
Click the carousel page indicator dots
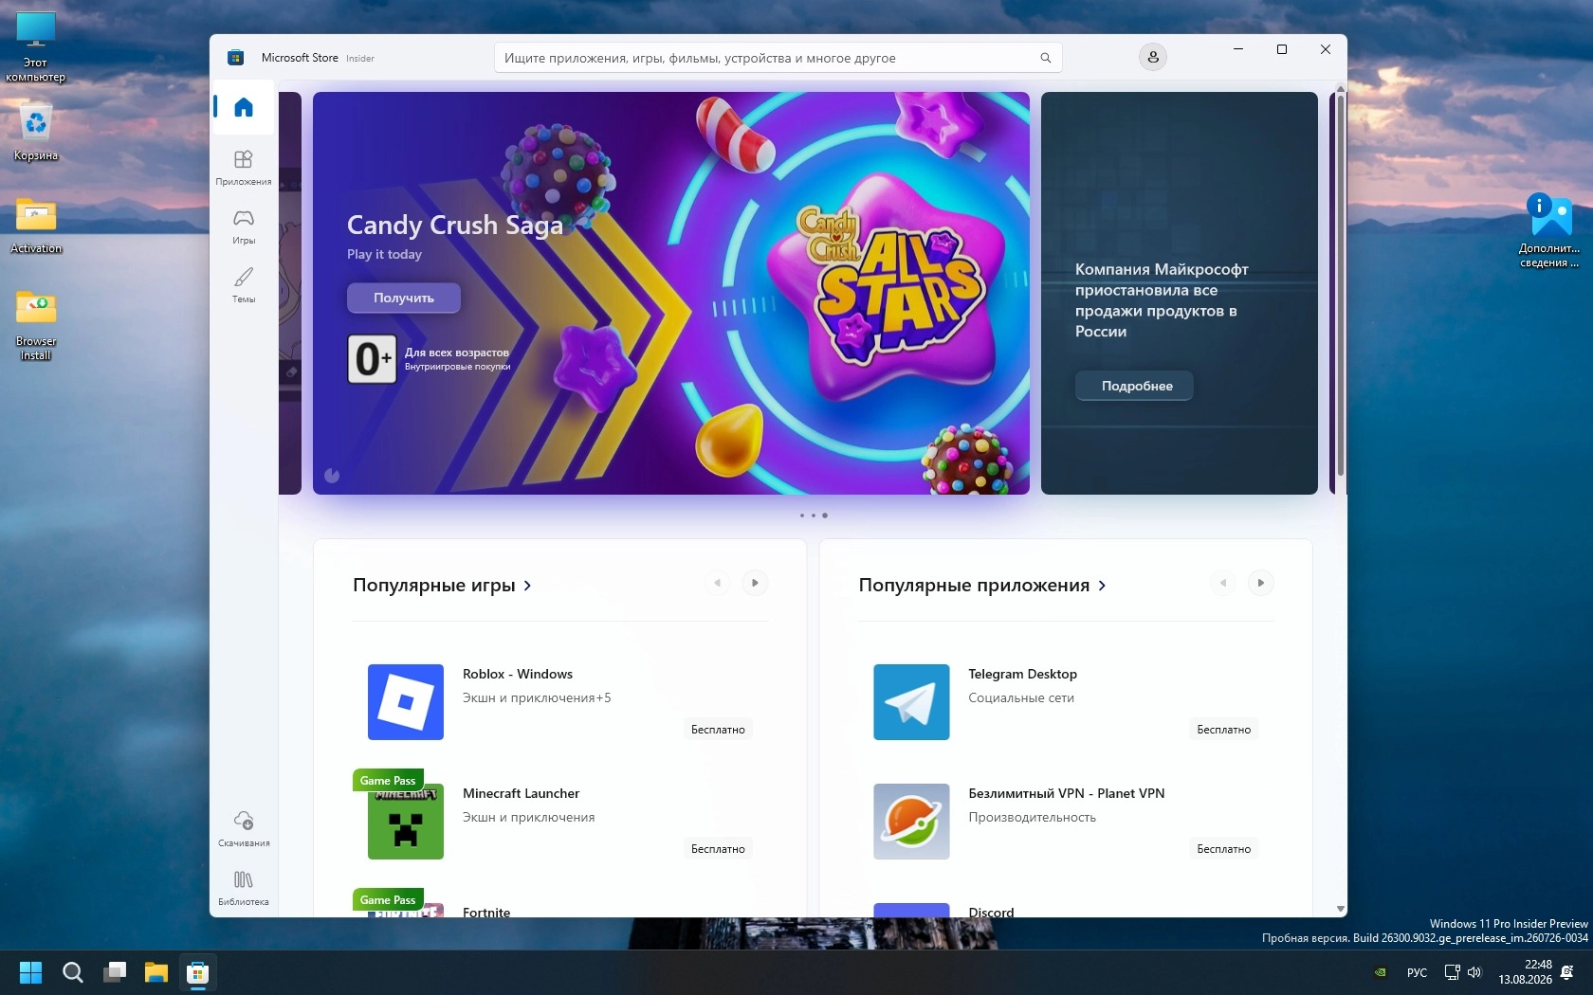click(814, 516)
